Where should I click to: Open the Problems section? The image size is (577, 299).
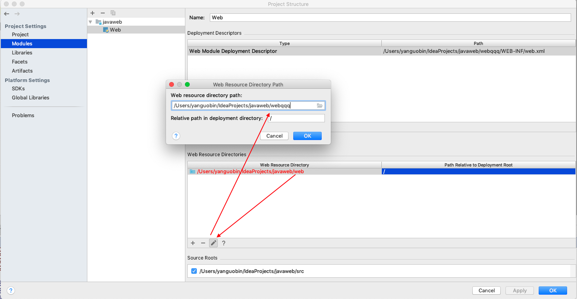click(x=23, y=116)
